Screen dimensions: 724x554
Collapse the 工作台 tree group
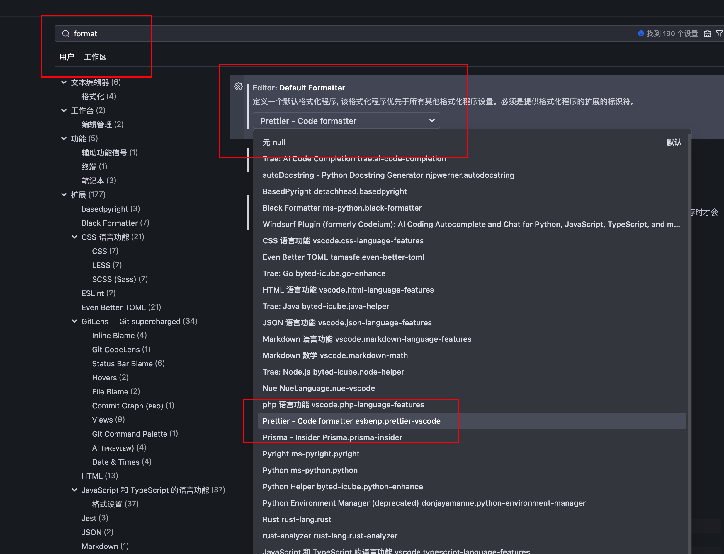pyautogui.click(x=64, y=110)
